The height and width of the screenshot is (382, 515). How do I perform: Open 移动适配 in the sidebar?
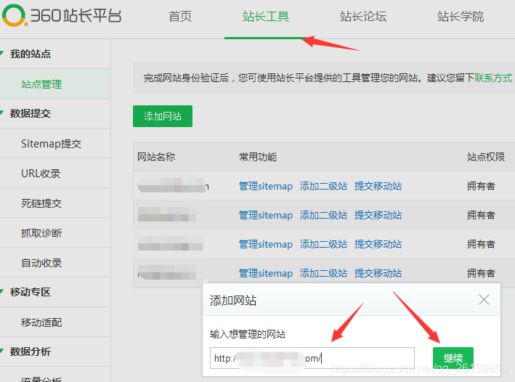tap(41, 322)
